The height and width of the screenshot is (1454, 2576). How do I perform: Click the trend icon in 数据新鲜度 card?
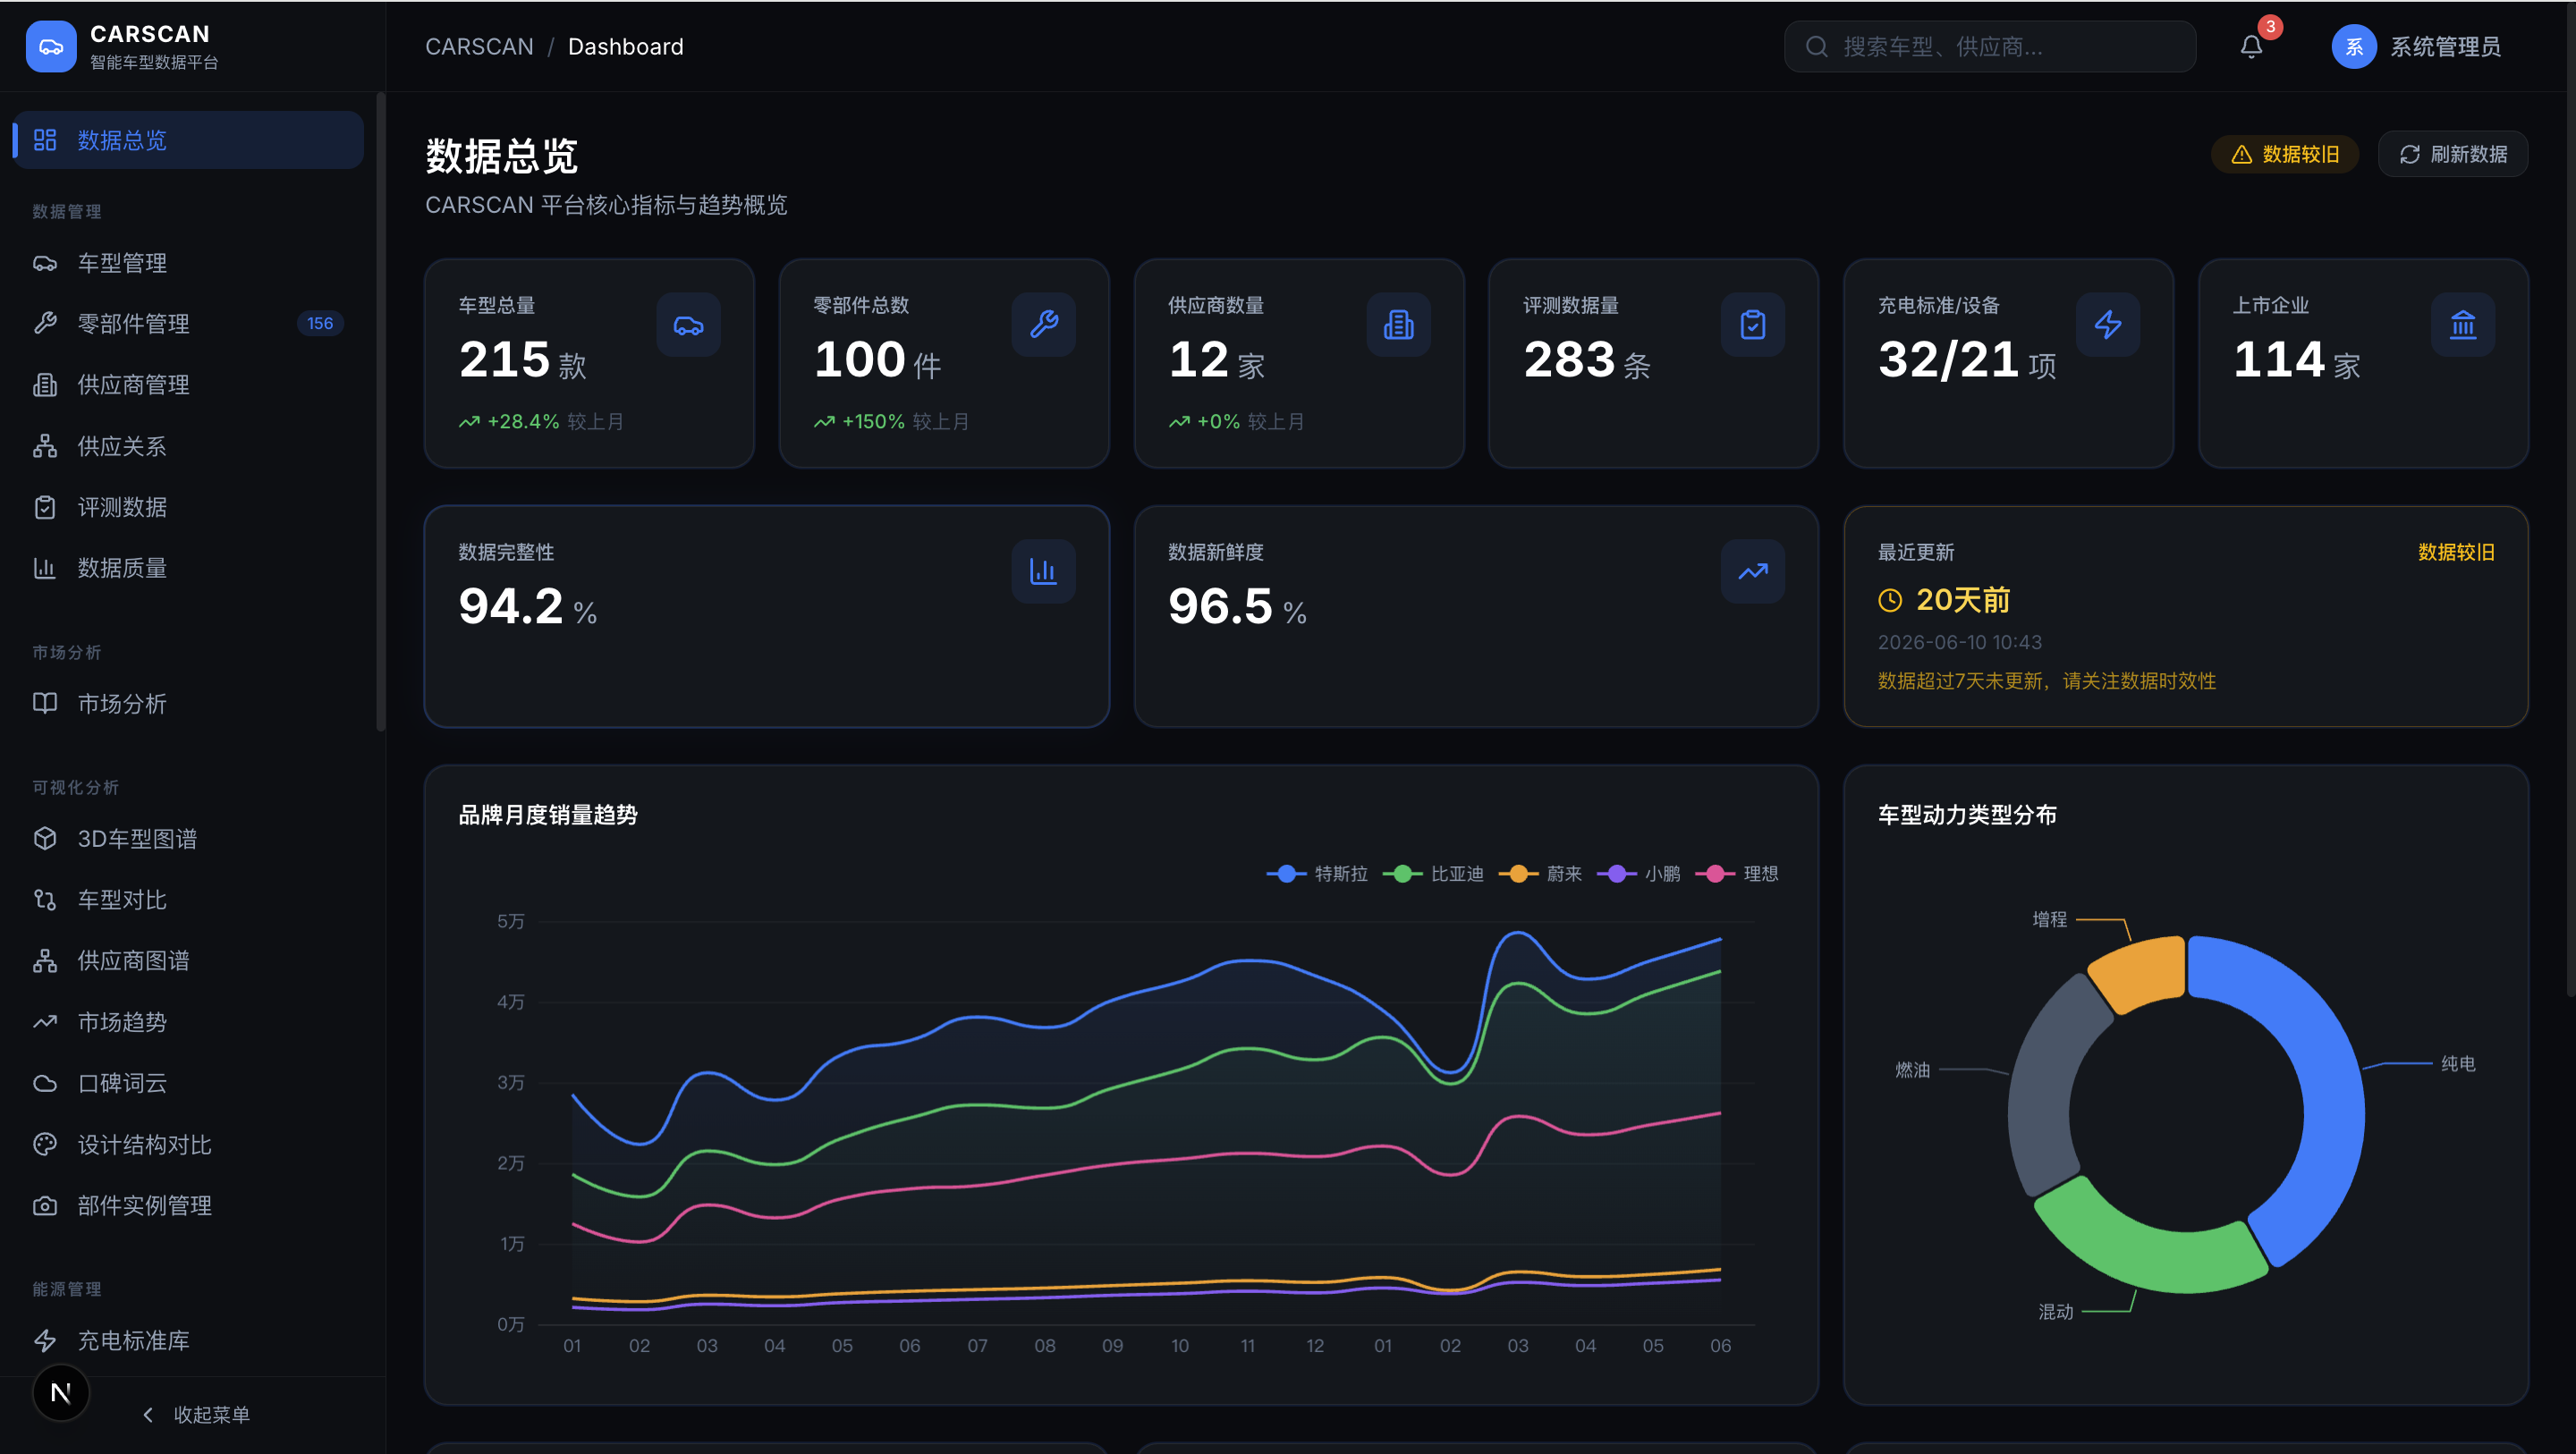pyautogui.click(x=1753, y=571)
